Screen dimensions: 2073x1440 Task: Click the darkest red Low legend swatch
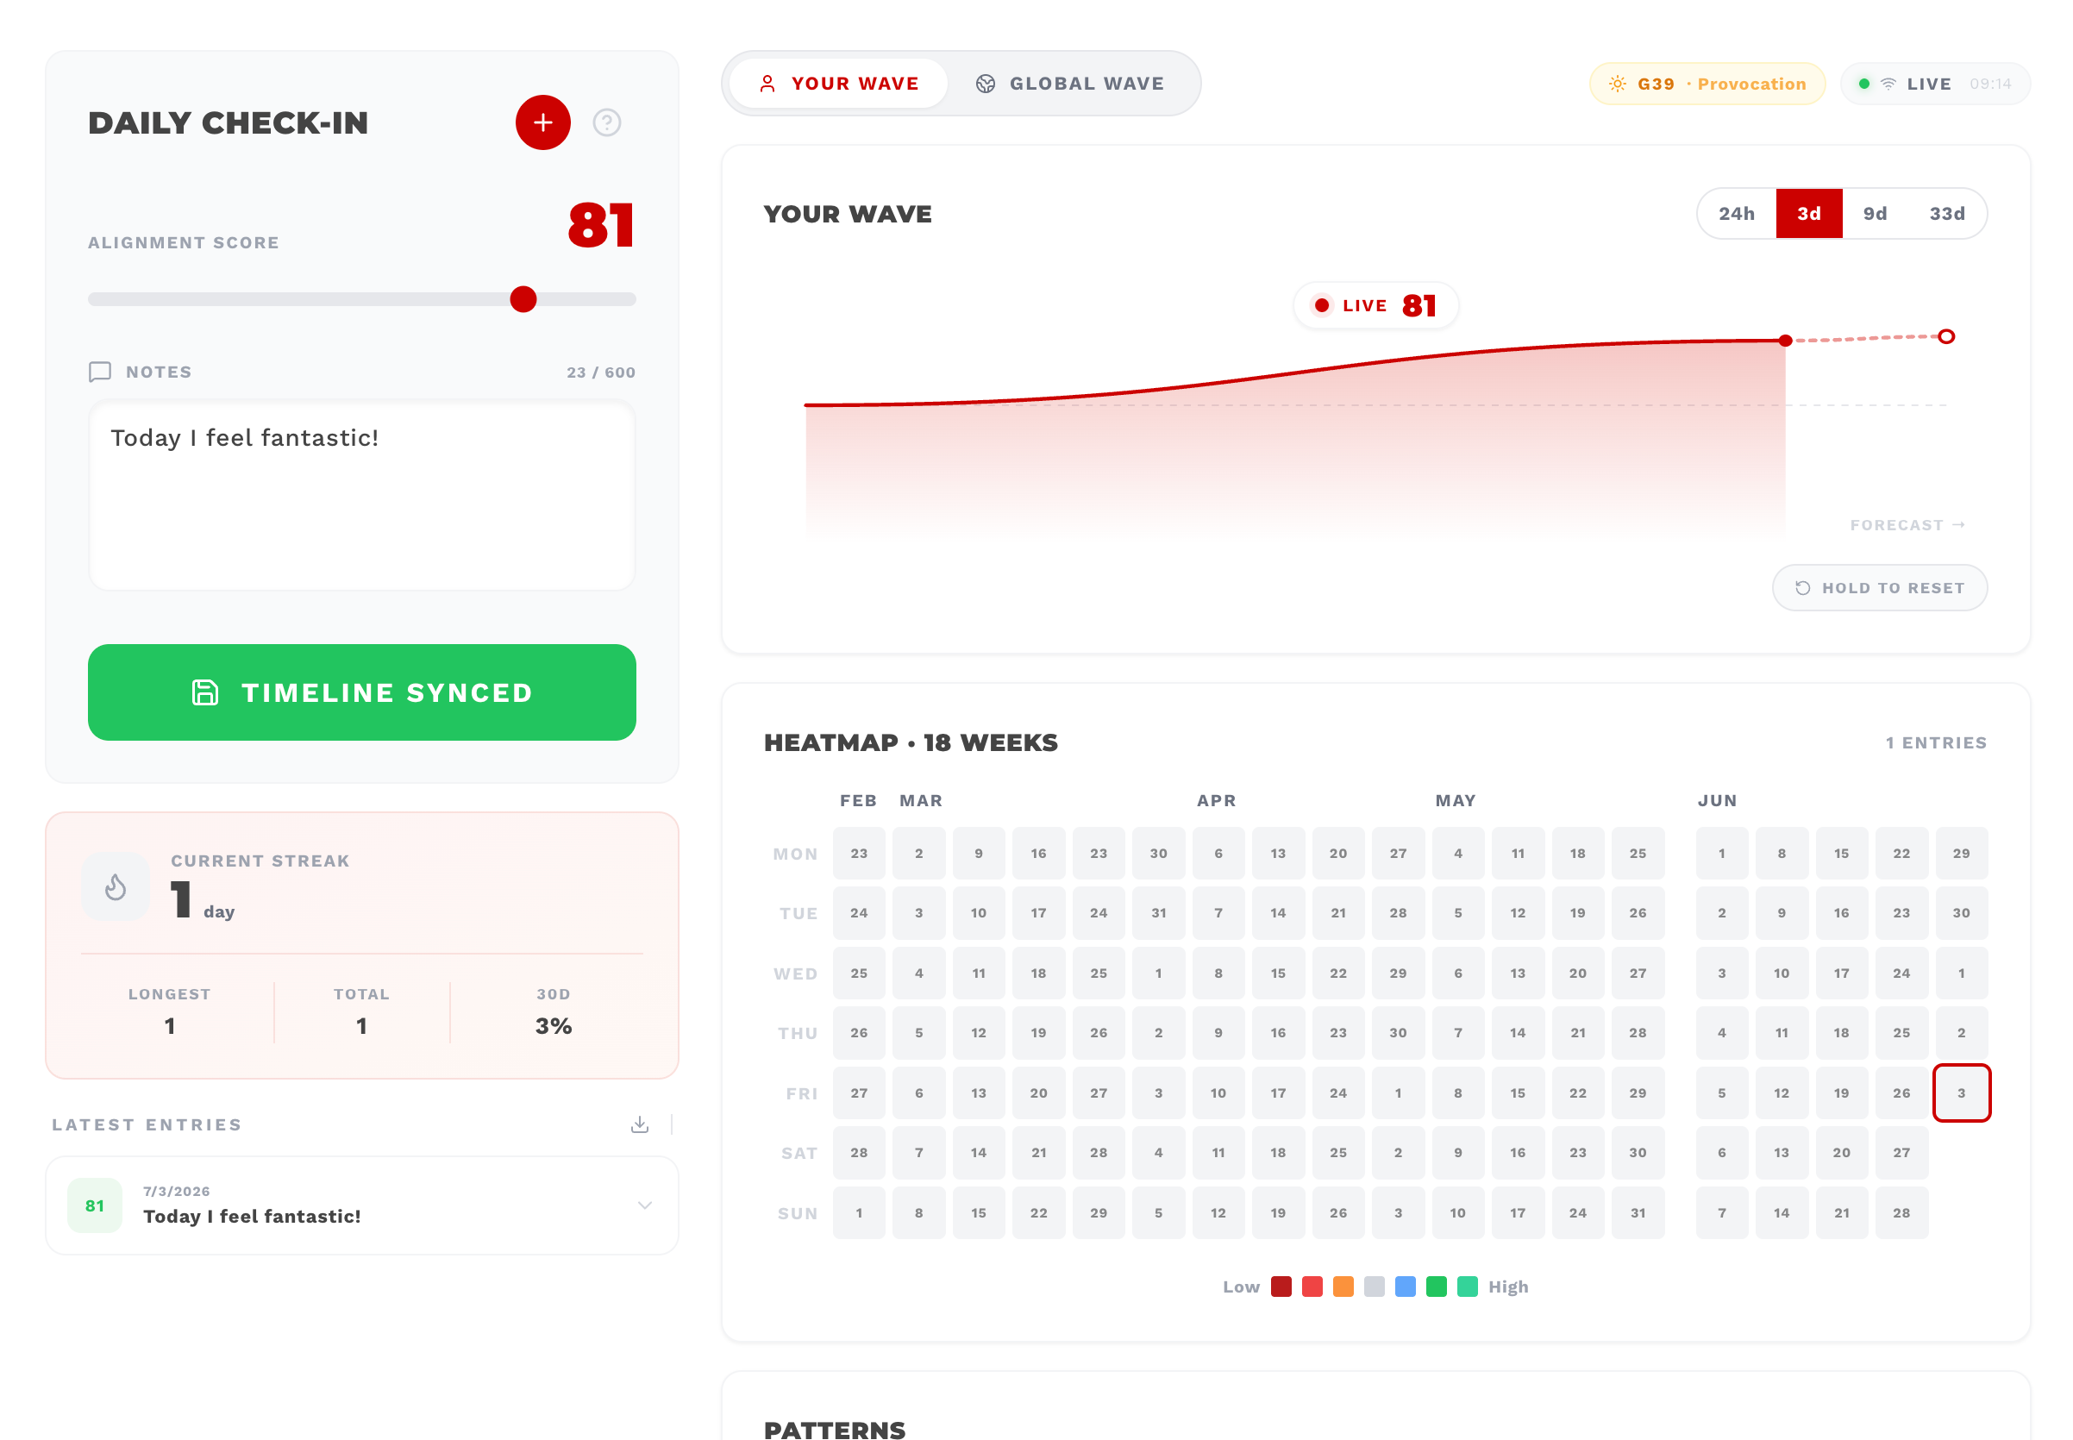click(1281, 1287)
